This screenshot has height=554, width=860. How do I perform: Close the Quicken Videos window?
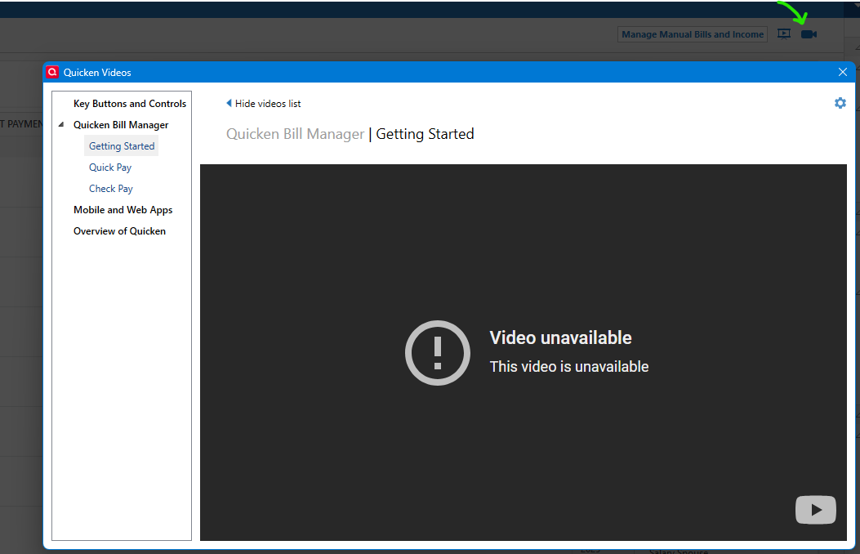click(x=843, y=72)
